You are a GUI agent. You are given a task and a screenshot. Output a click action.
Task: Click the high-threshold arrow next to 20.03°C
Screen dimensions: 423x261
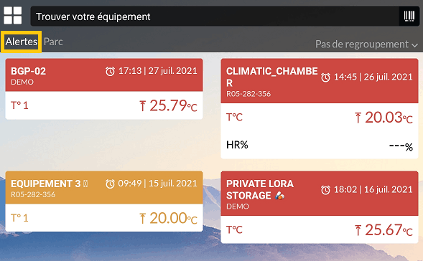358,118
